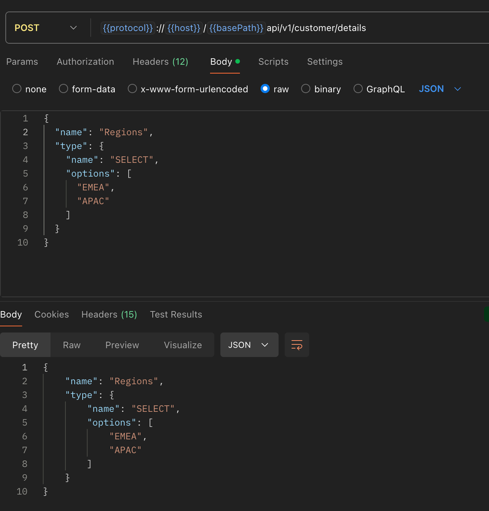Expand the JSON body type dropdown
Screen dimensions: 489x511
[440, 89]
